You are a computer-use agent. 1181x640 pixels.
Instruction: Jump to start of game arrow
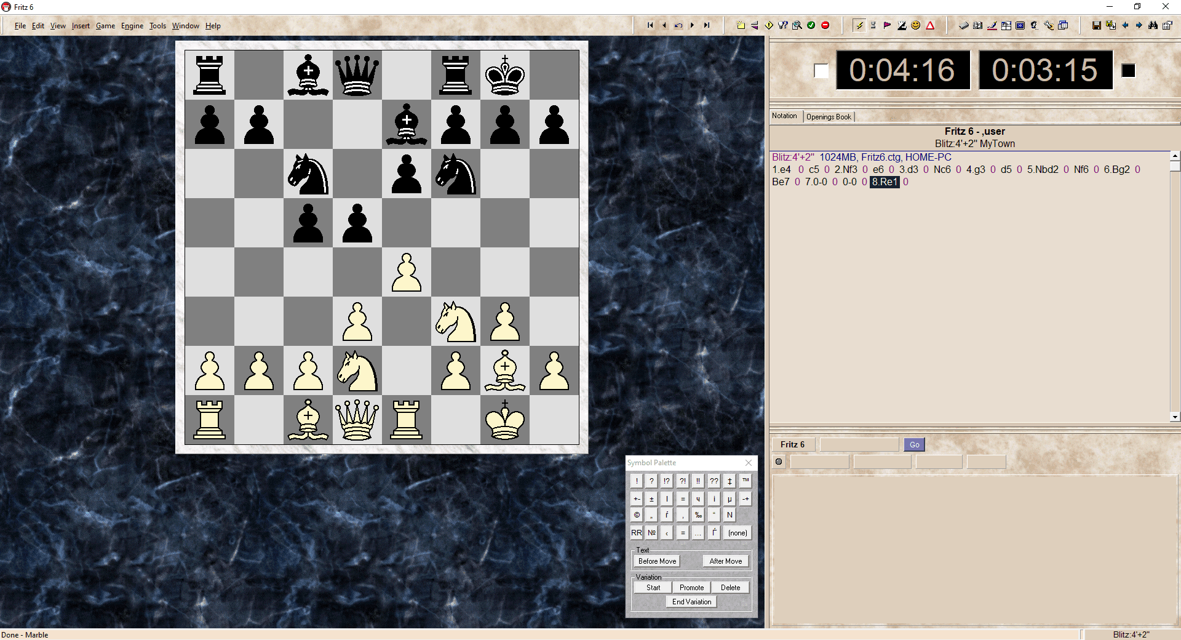click(650, 25)
